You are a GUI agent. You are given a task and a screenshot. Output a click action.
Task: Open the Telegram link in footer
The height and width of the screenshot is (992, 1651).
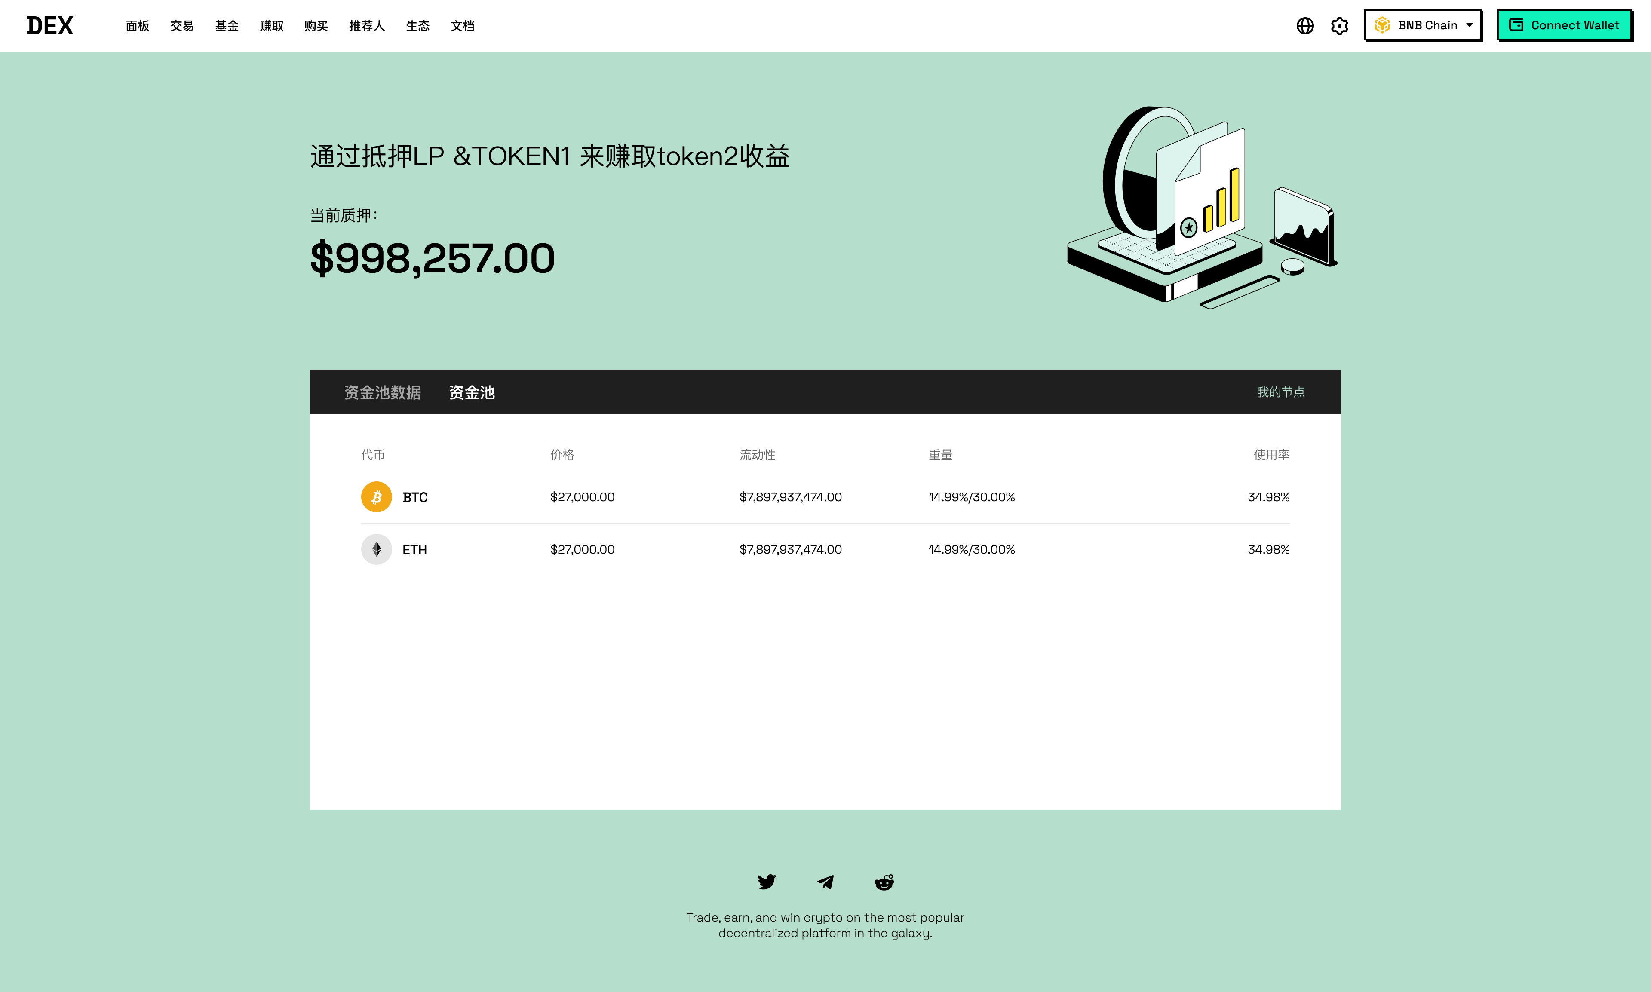point(825,882)
